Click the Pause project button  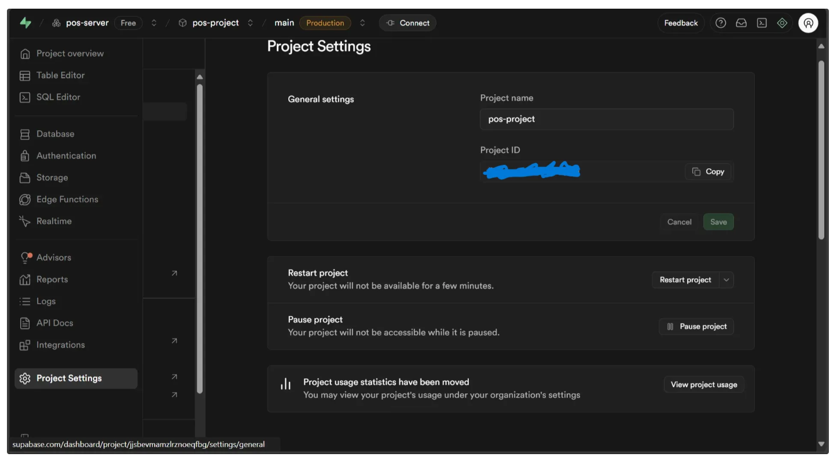(x=696, y=327)
